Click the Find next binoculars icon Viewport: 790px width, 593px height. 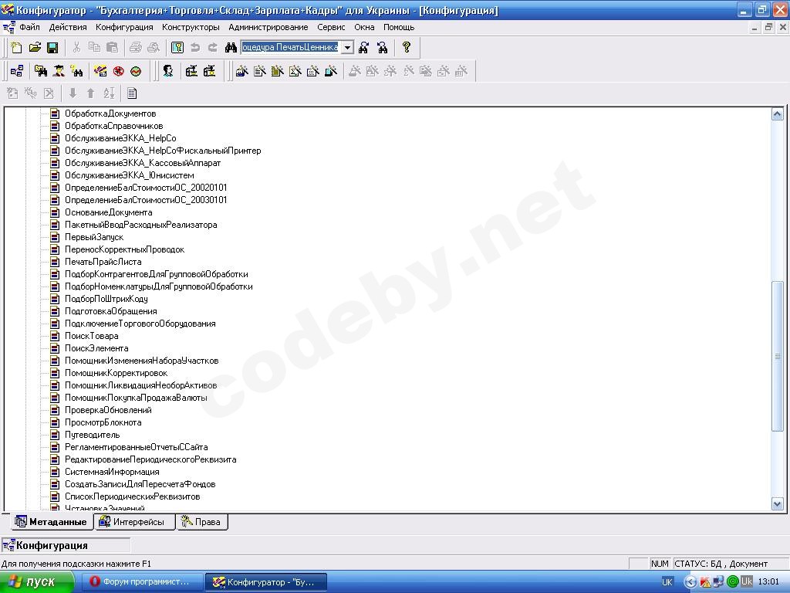pyautogui.click(x=364, y=48)
